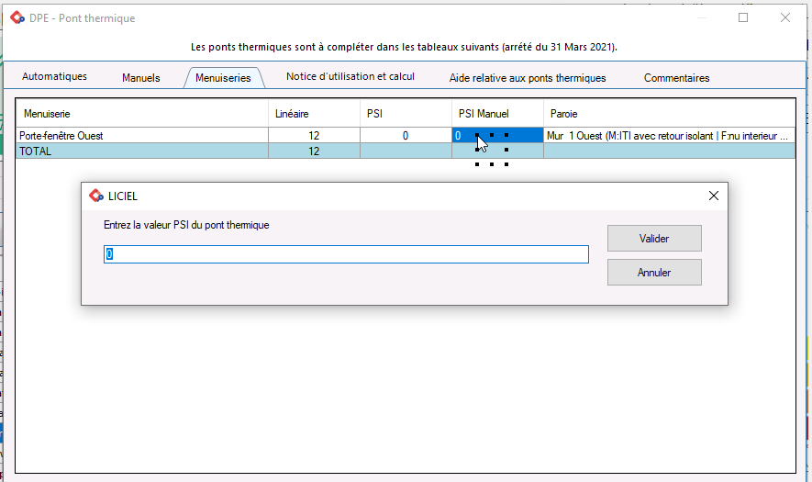Select the Menuiseries tab
The width and height of the screenshot is (812, 482).
[x=223, y=78]
